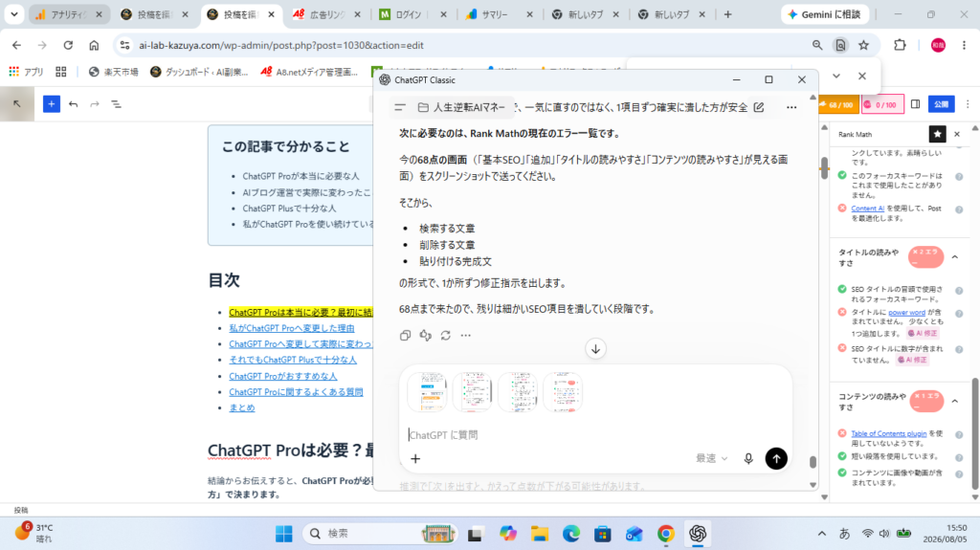Viewport: 980px width, 550px height.
Task: Open ChatGPT Proがおすすめな人 link
Action: click(282, 376)
